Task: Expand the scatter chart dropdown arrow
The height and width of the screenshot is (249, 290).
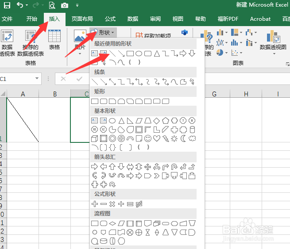Action: (x=241, y=53)
